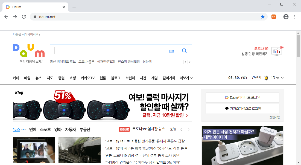
Task: Click the Daum logo
Action: 29,51
